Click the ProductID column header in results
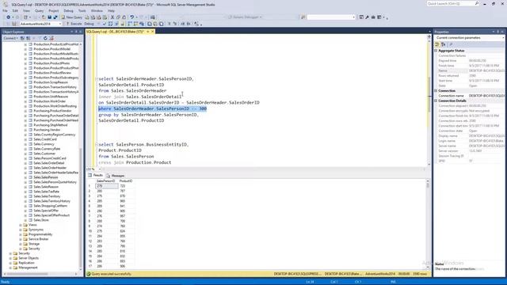This screenshot has height=285, width=507. click(x=126, y=181)
